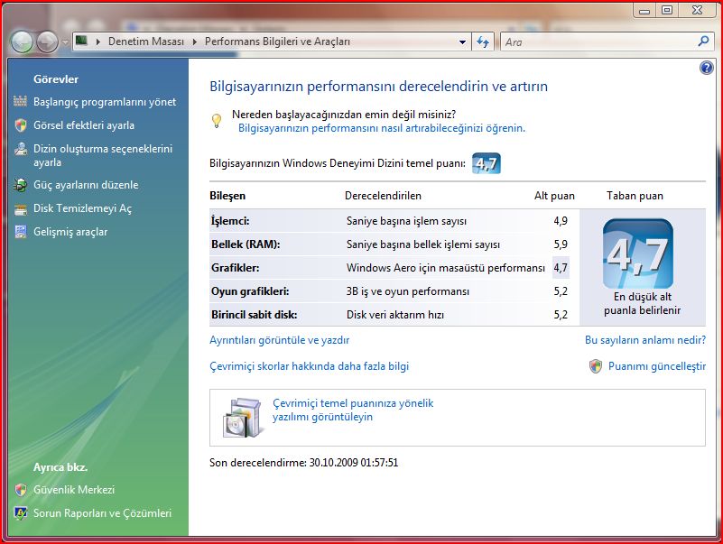
Task: Select the İşlemci component row label
Action: coord(230,221)
